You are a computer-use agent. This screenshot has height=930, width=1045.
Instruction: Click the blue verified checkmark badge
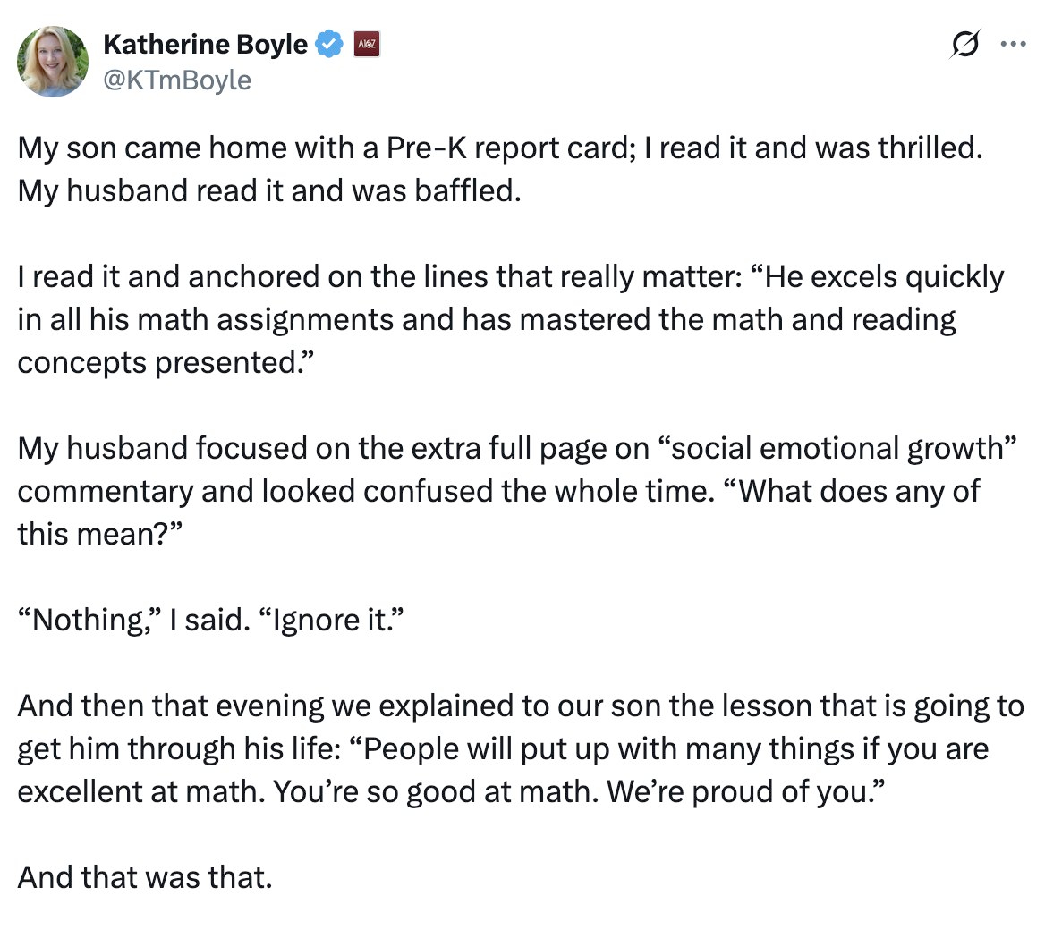[331, 44]
